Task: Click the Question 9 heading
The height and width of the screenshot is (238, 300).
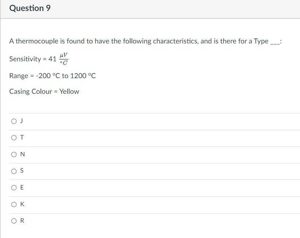Action: click(x=30, y=8)
